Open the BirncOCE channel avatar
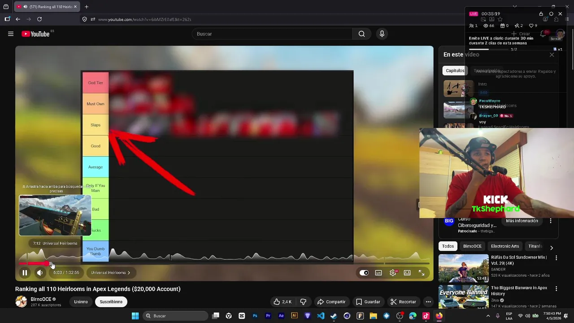This screenshot has width=574, height=323. tap(21, 301)
